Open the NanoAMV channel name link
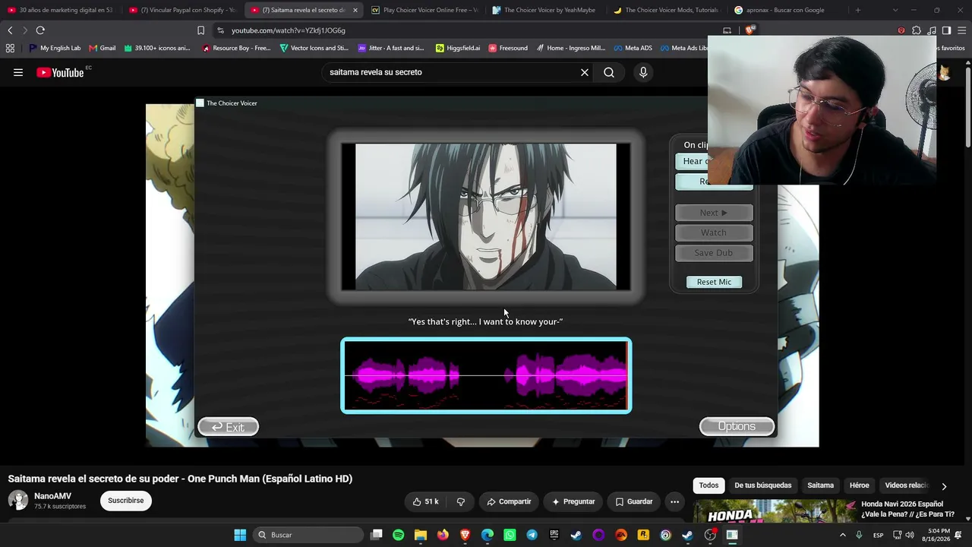Viewport: 972px width, 547px height. (x=53, y=496)
